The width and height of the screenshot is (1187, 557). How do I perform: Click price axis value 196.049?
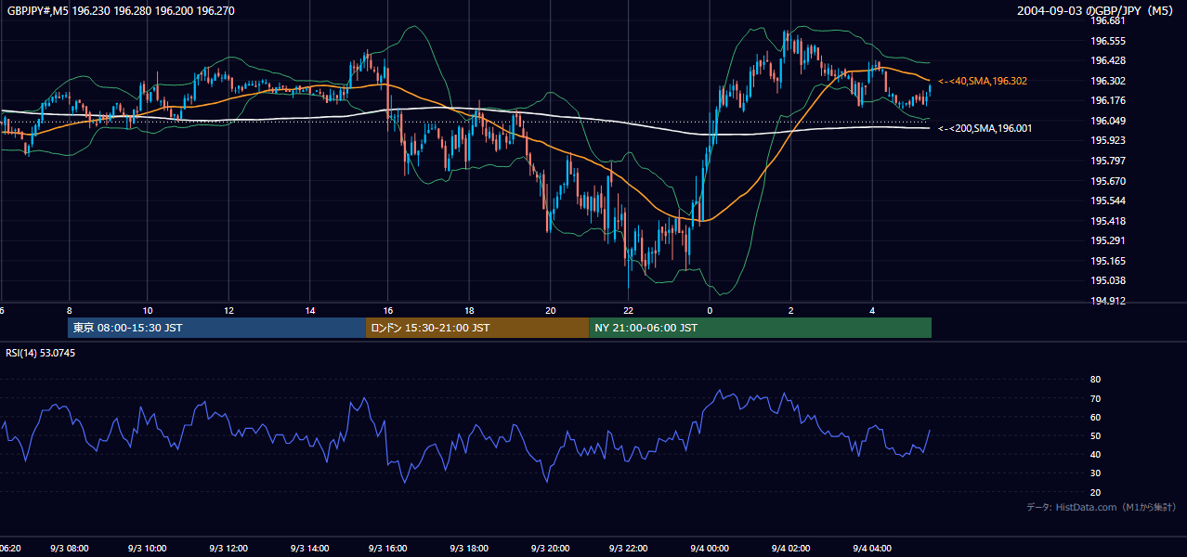pyautogui.click(x=1108, y=121)
